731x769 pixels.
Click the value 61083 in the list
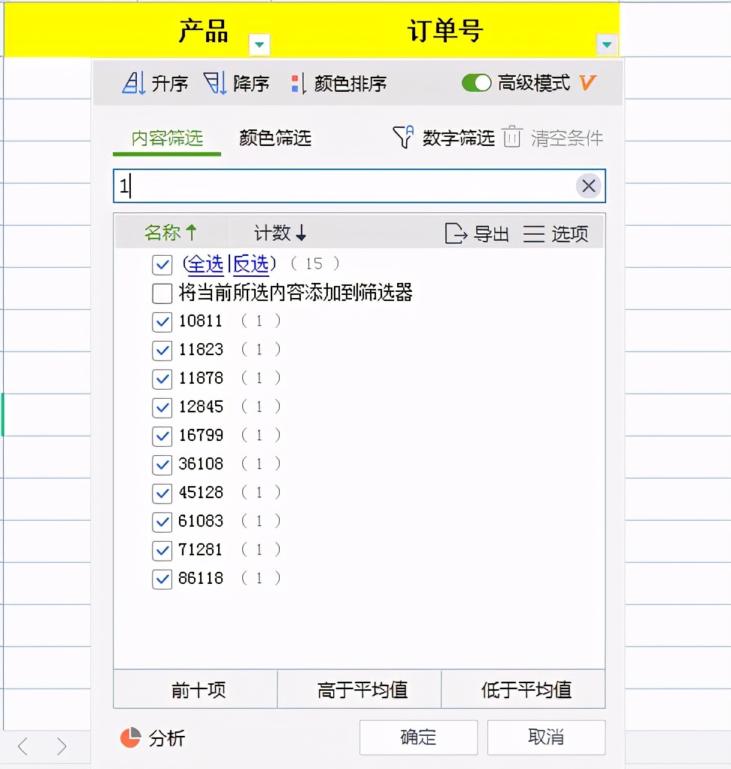[x=201, y=521]
